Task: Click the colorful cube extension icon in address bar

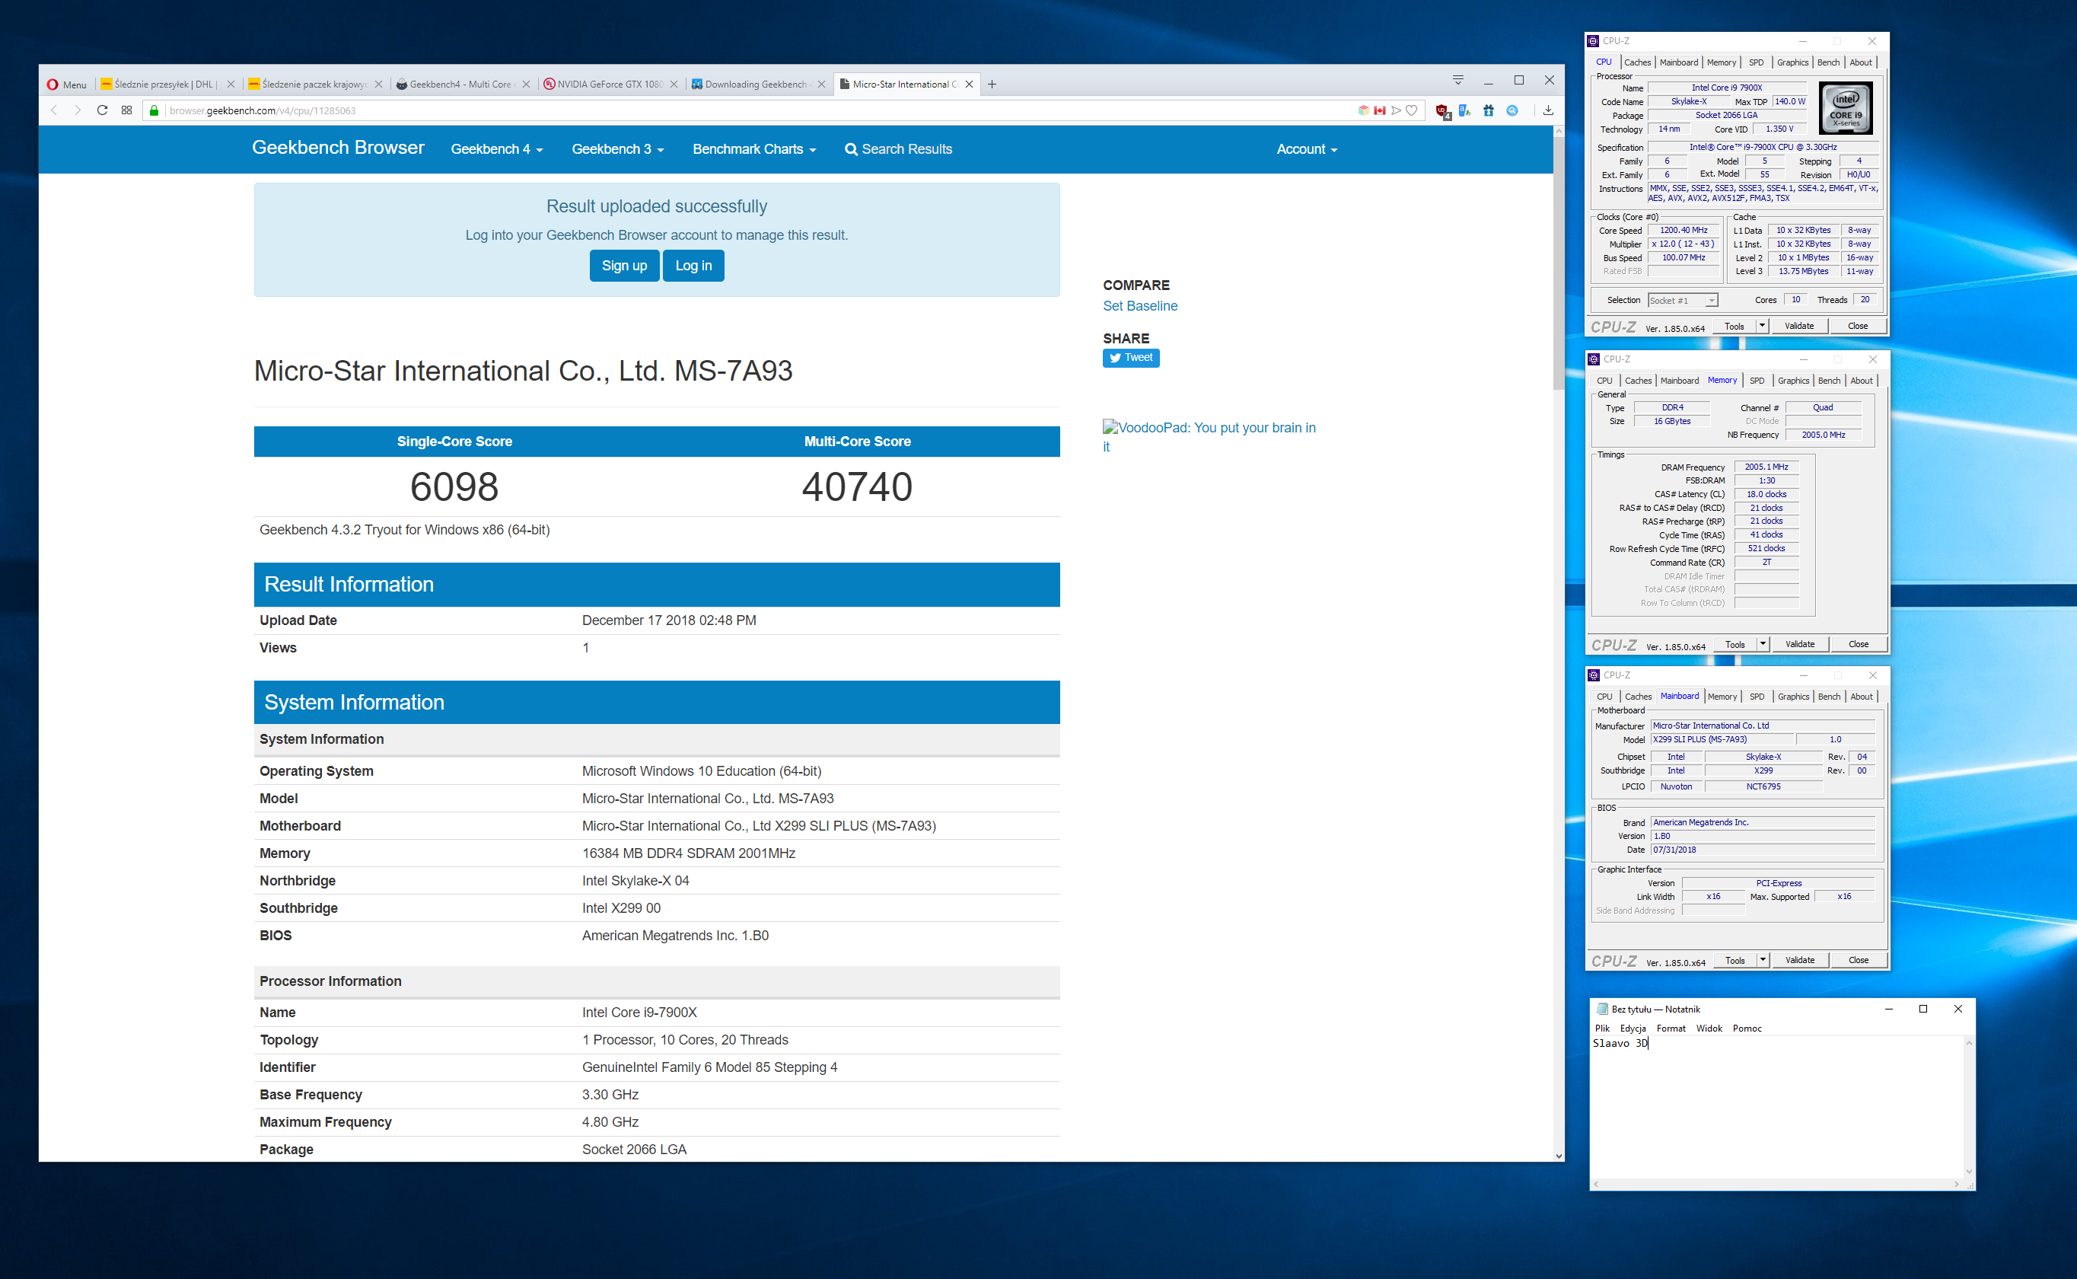Action: (x=1363, y=110)
